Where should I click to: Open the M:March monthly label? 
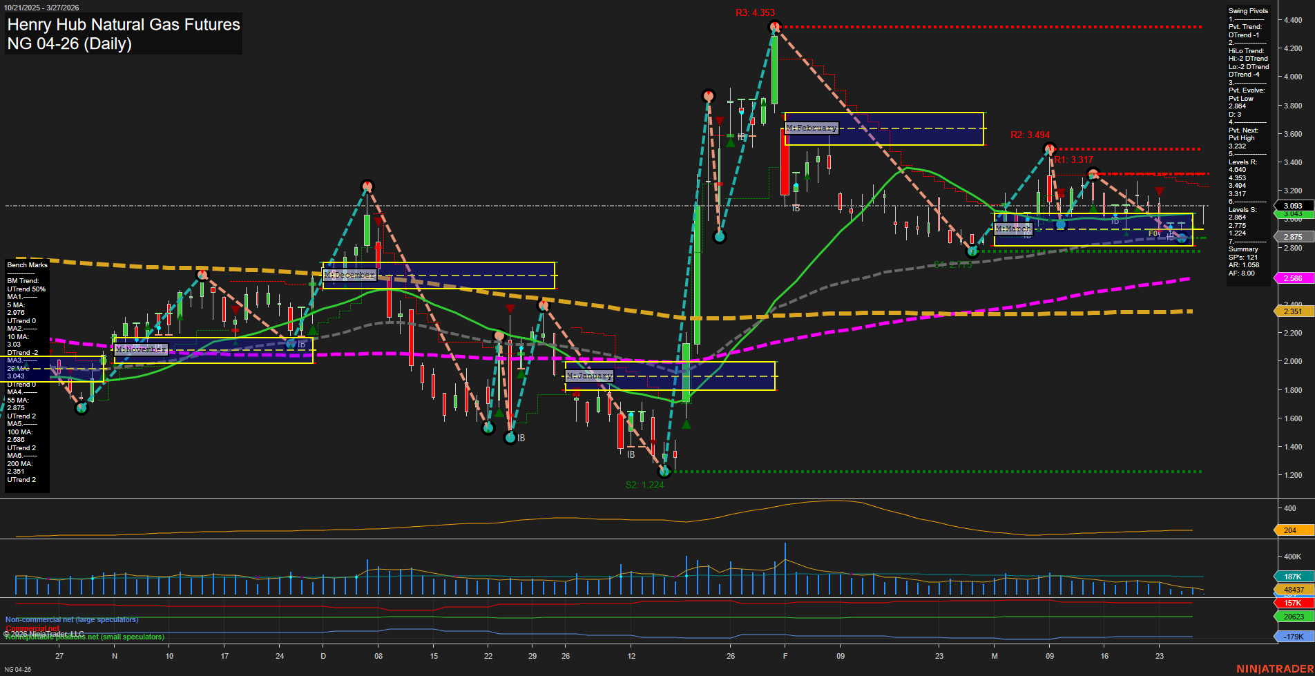click(x=1012, y=228)
